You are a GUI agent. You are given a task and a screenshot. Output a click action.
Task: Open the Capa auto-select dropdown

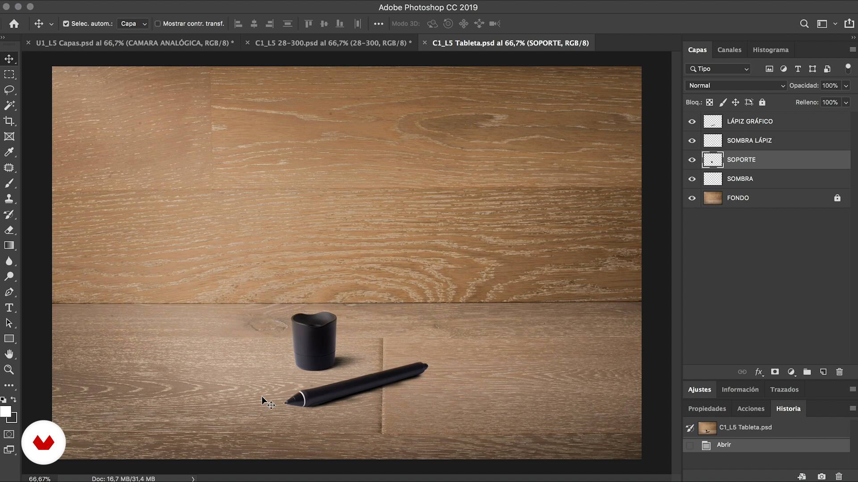(x=133, y=24)
